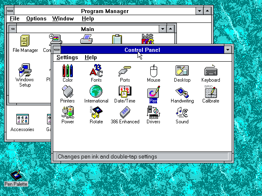The image size is (262, 196).
Task: Click the Main group title bar
Action: pos(88,29)
